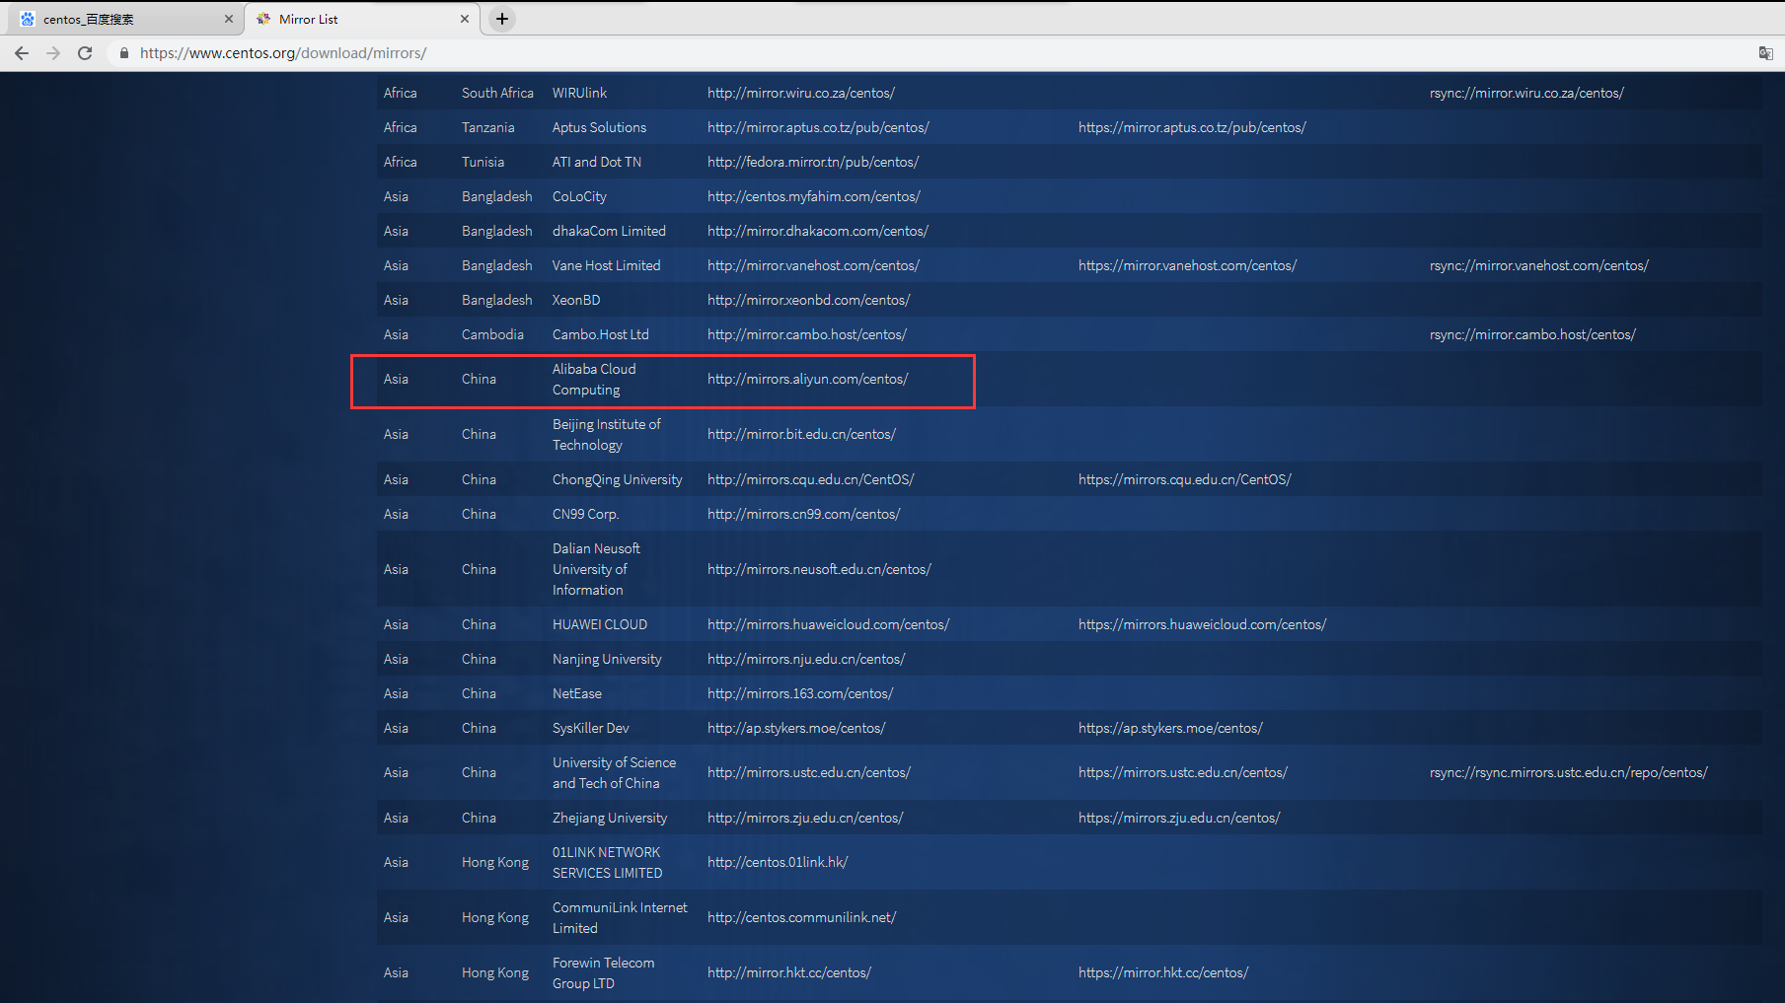Open https://mirrors.zju.edu.cn/centos/ link
The height and width of the screenshot is (1003, 1785).
(1179, 818)
